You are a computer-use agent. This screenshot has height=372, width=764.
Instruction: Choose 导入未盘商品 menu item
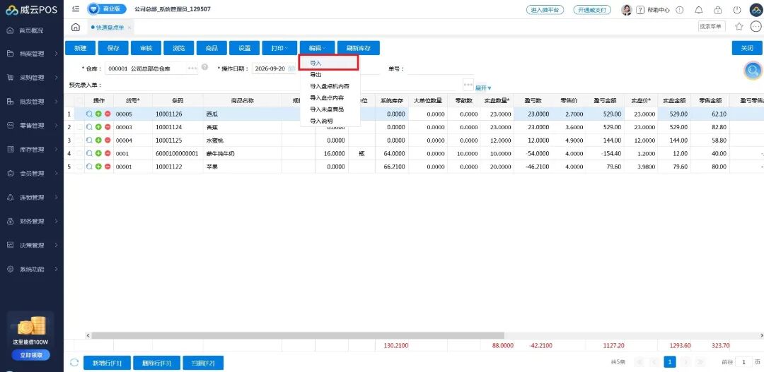330,109
